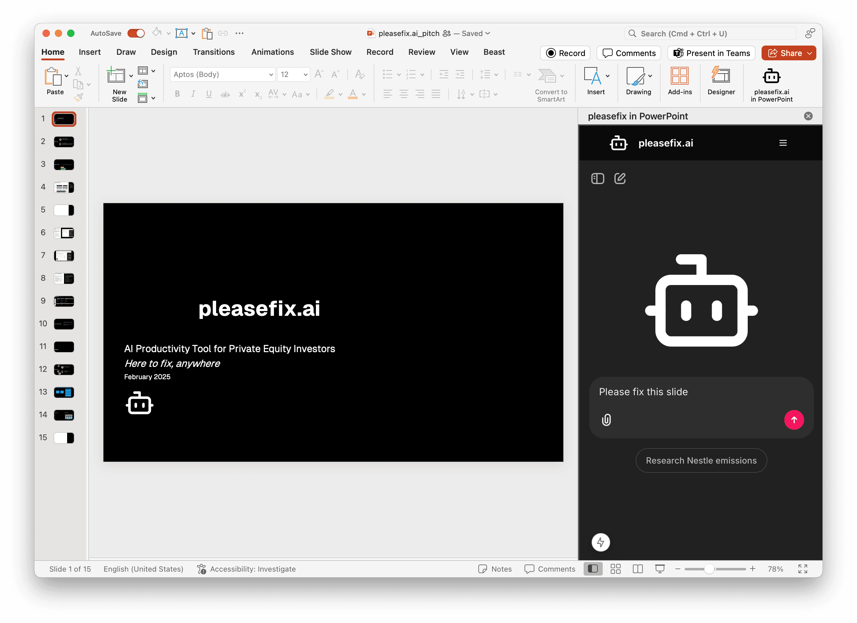Start a new chat with edit icon
The height and width of the screenshot is (623, 857).
click(620, 178)
